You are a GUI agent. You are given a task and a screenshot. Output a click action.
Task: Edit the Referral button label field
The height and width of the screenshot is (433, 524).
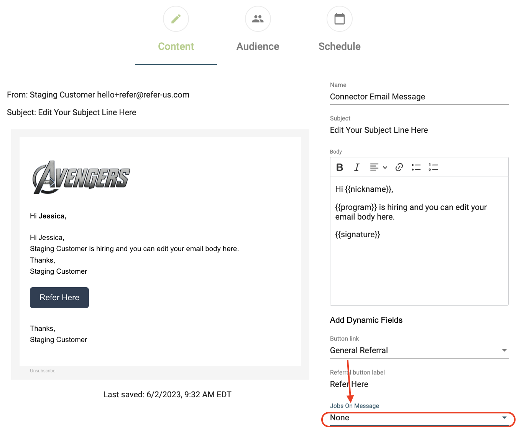[419, 384]
